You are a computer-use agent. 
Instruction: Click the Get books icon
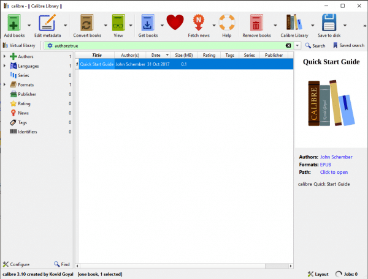click(x=148, y=23)
